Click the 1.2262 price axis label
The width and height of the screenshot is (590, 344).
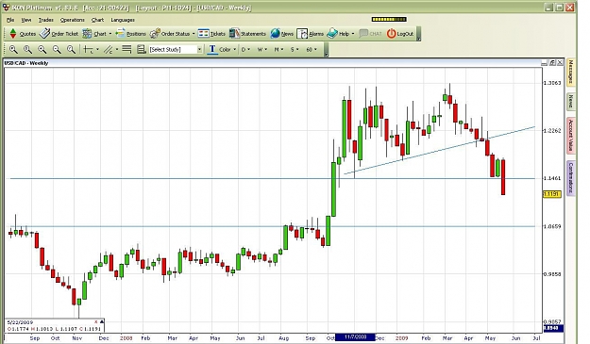pyautogui.click(x=552, y=131)
